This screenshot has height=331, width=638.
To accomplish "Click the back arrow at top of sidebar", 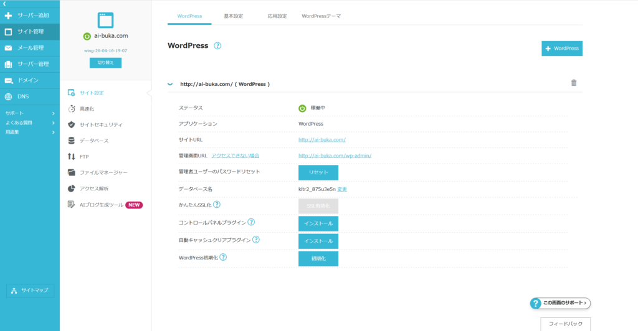I will 4,4.
